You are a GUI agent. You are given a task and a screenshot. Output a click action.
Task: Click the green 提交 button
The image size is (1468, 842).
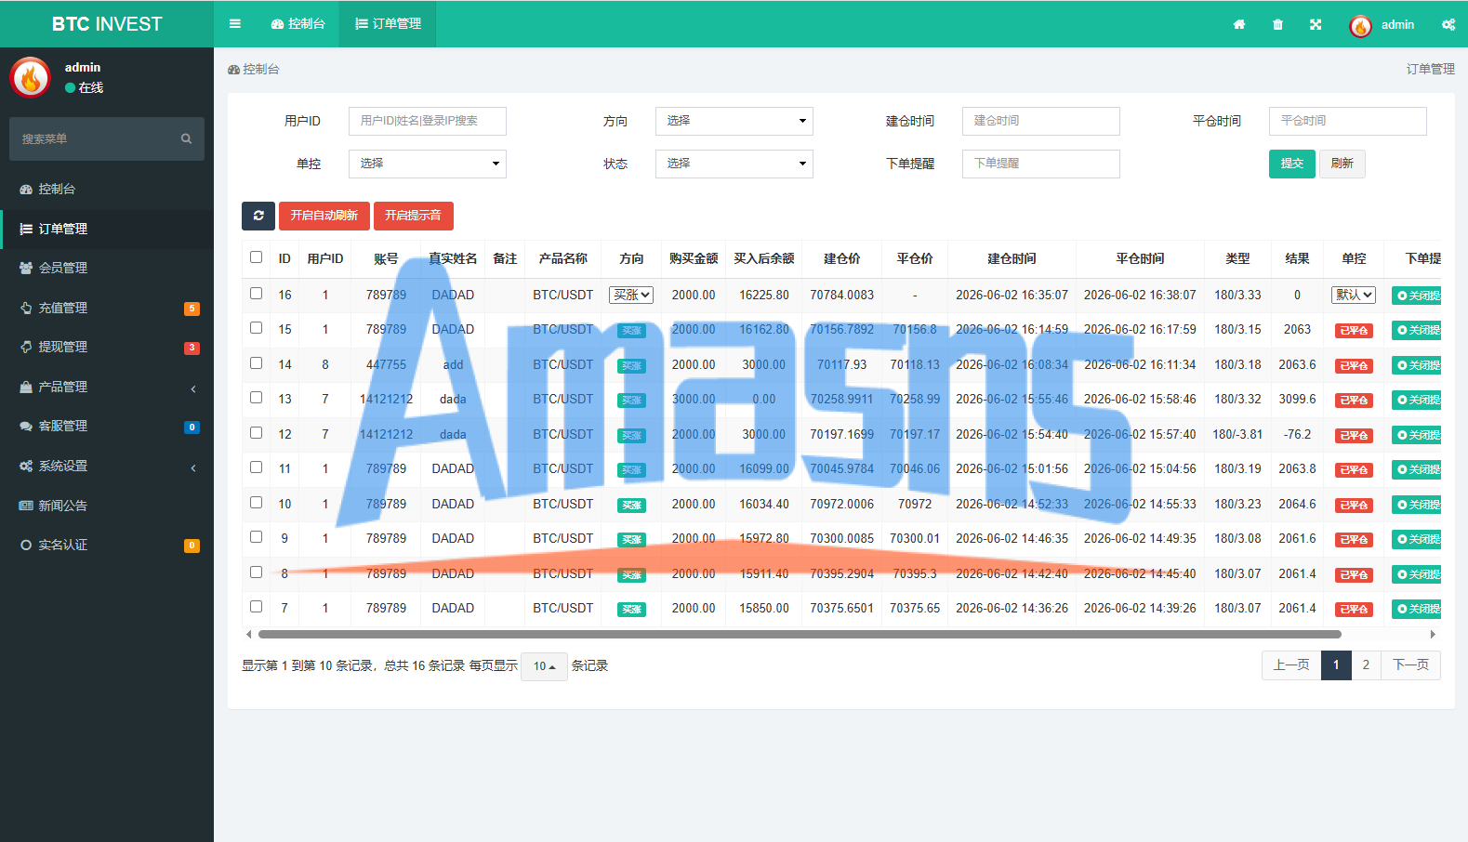[x=1292, y=164]
